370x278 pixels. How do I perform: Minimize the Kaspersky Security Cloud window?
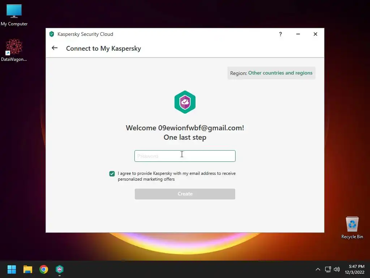coord(298,34)
